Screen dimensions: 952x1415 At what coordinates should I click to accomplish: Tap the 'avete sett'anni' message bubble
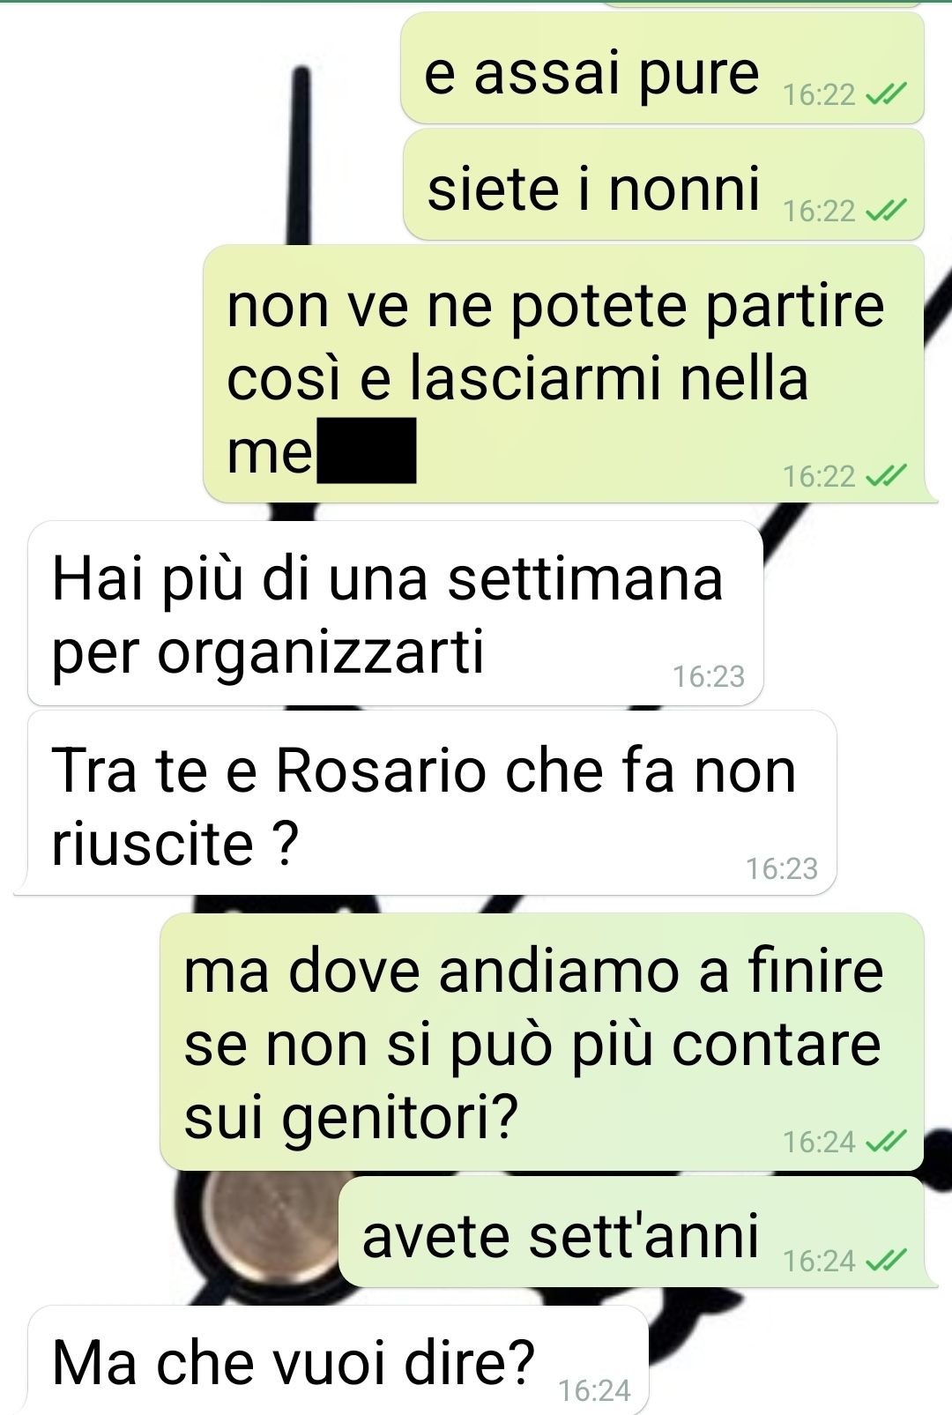[x=631, y=1233]
